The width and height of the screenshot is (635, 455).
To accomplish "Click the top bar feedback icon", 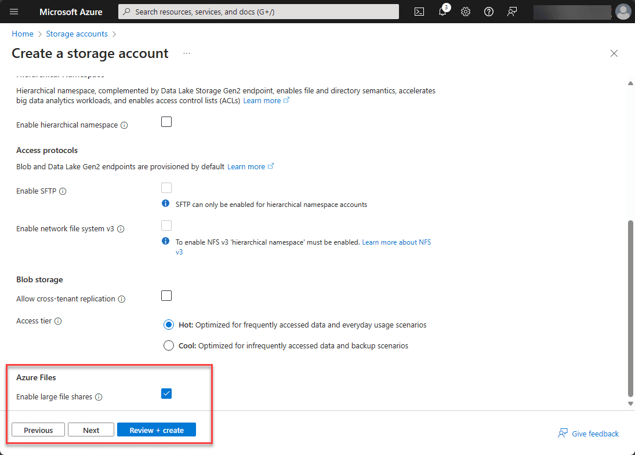I will coord(512,12).
